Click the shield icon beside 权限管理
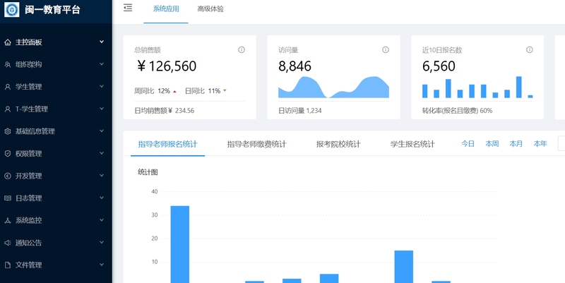This screenshot has width=565, height=283. (x=8, y=154)
